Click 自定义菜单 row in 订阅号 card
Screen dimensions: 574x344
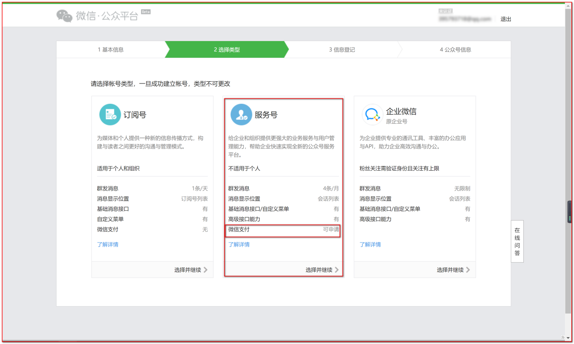[x=152, y=219]
